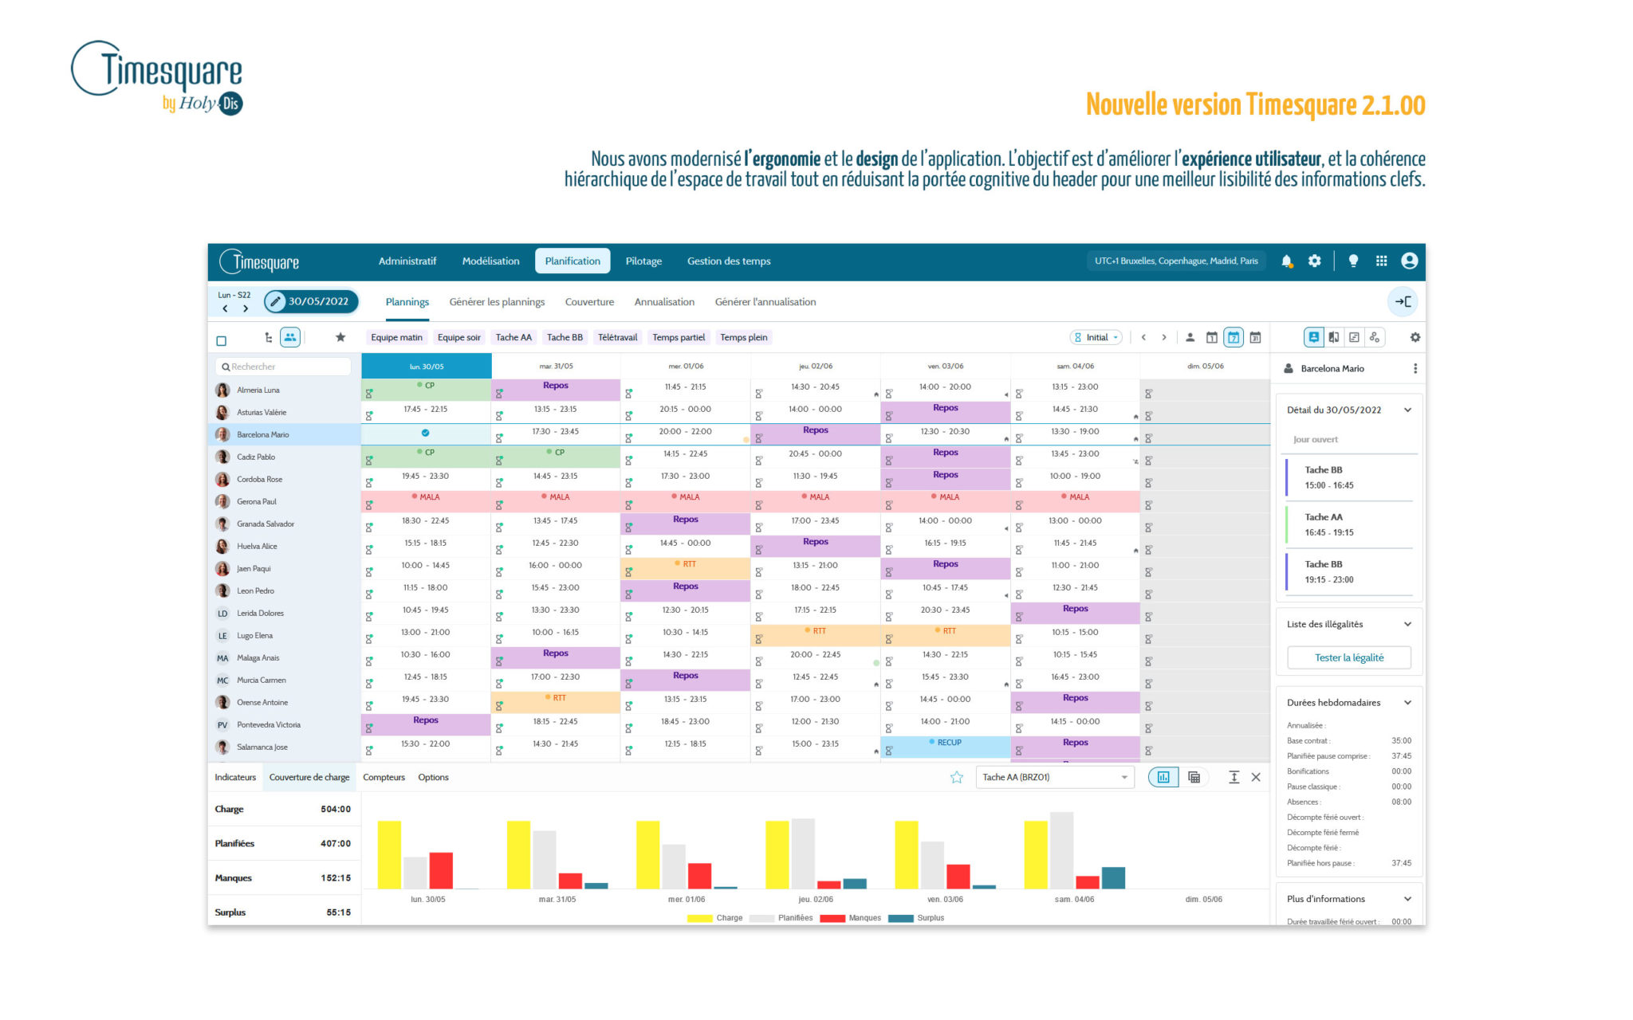Click the yellow Charge legend swatch
The height and width of the screenshot is (1020, 1633).
[x=699, y=918]
